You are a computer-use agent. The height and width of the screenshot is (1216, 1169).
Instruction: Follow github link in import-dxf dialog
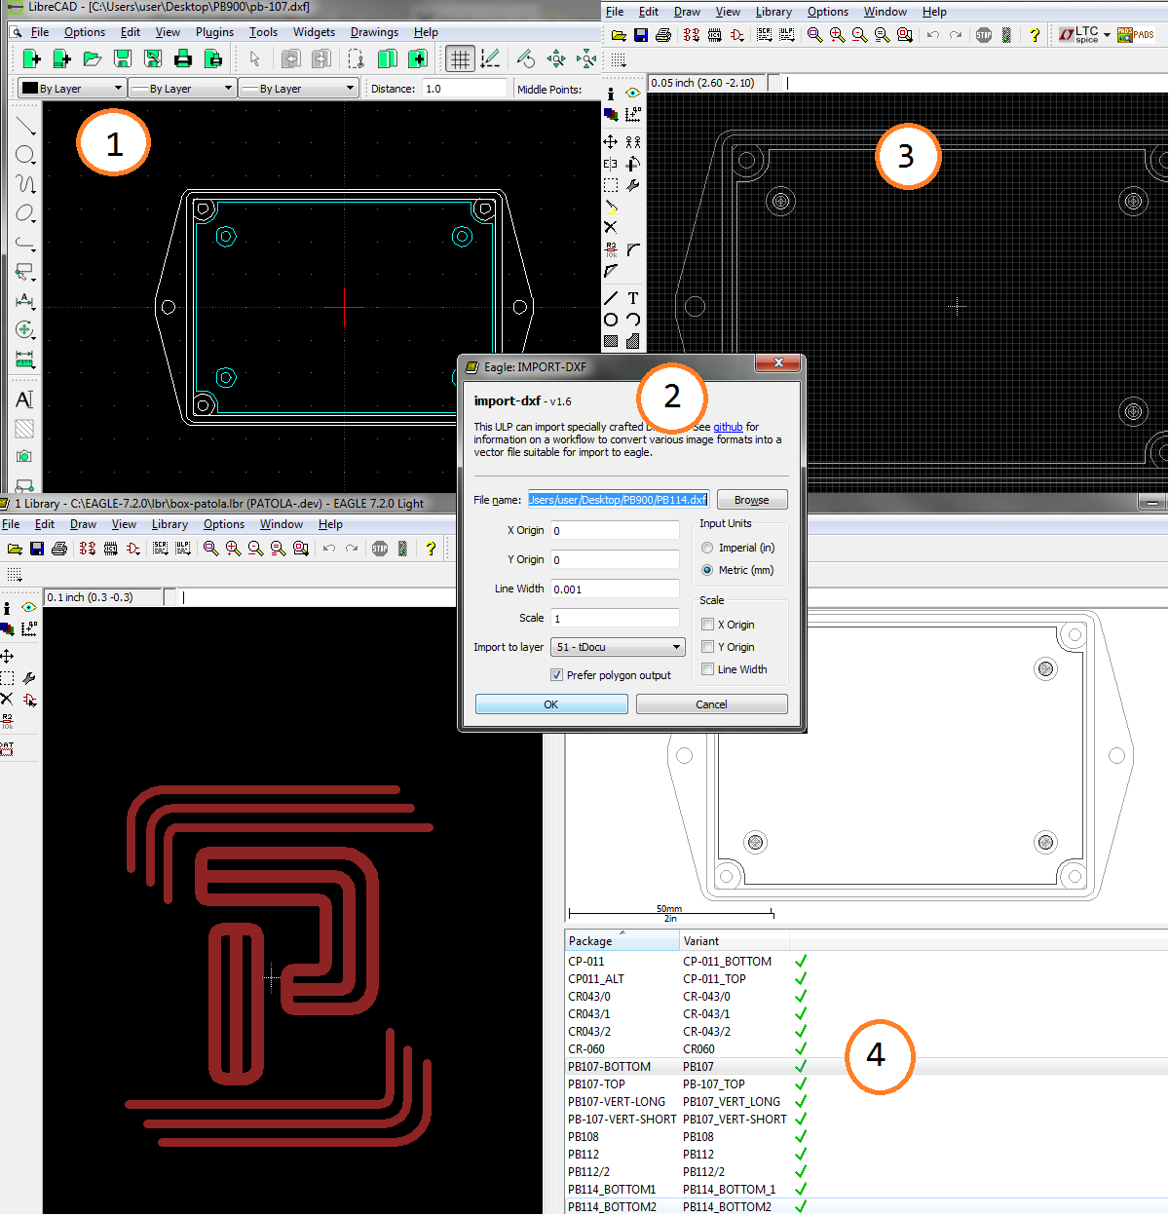pos(728,427)
